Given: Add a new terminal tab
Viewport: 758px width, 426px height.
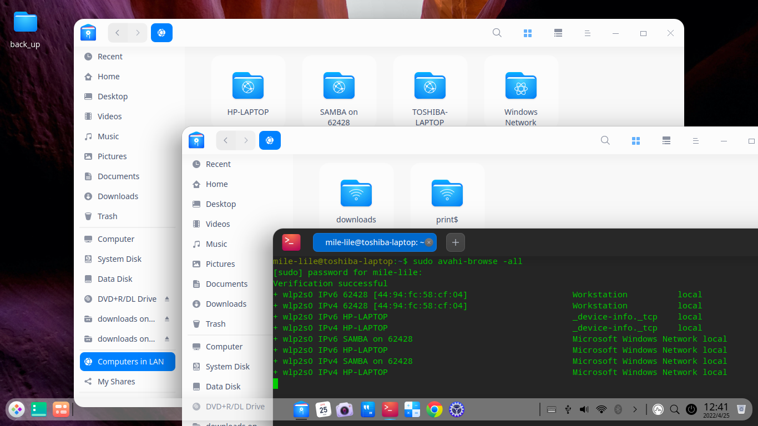Looking at the screenshot, I should click(x=456, y=242).
